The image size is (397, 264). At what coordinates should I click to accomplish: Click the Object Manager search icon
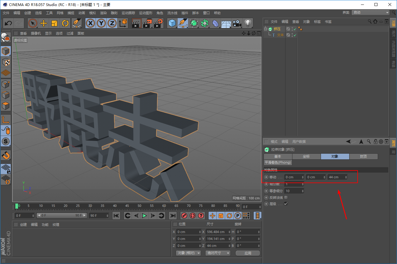(x=370, y=22)
